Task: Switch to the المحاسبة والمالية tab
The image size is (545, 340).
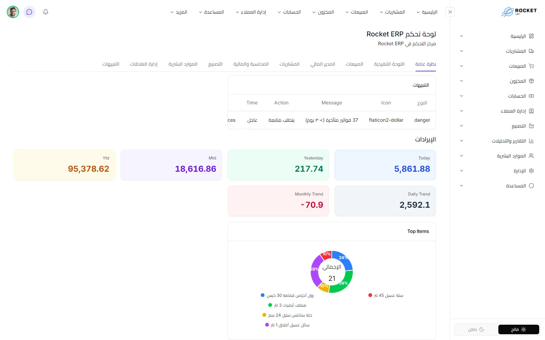Action: pos(251,64)
